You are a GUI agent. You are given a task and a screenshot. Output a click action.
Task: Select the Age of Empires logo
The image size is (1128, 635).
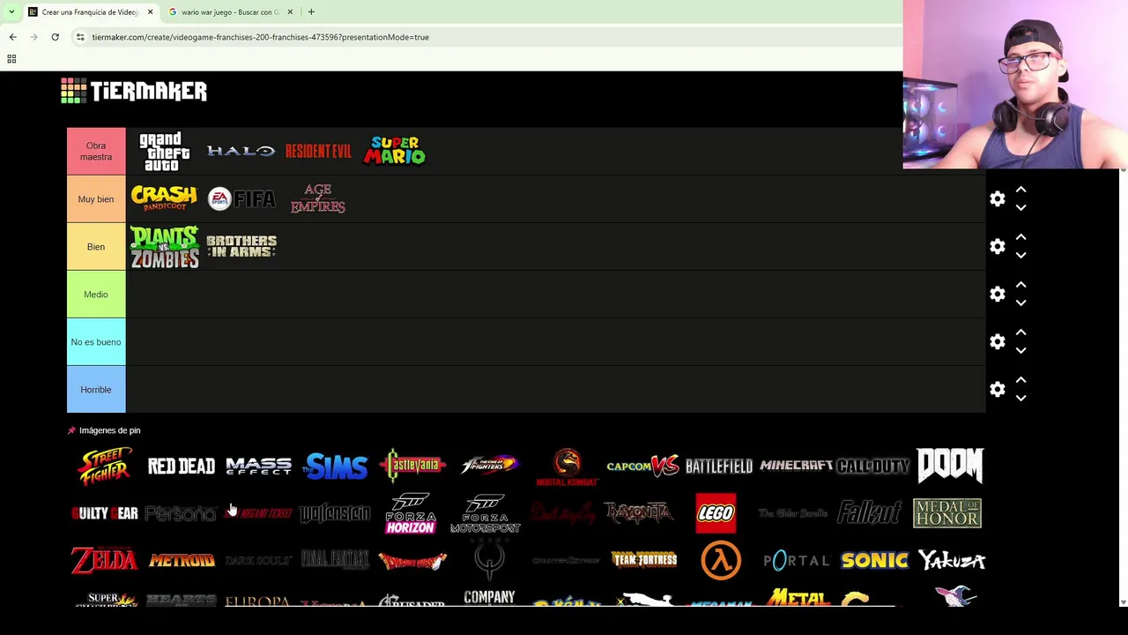click(318, 198)
